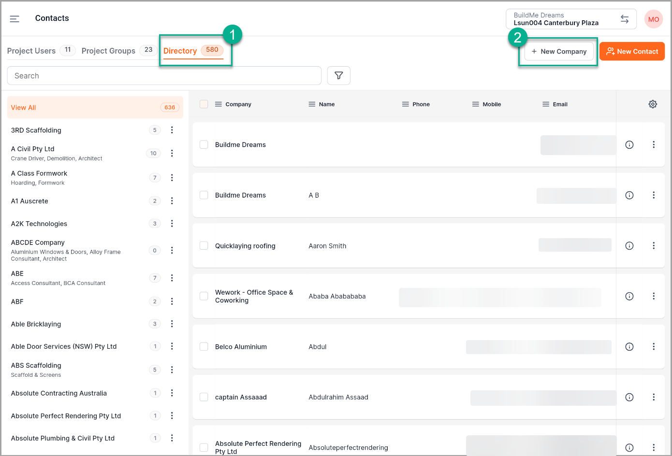Open table column settings gear
672x456 pixels.
pyautogui.click(x=653, y=104)
